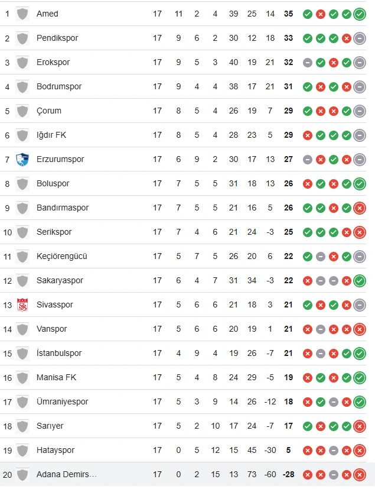Image resolution: width=375 pixels, height=489 pixels.
Task: Click the Sivasspor red crest icon
Action: [22, 305]
